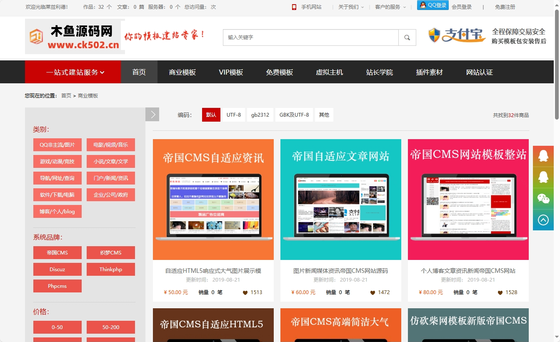Viewport: 560px width, 342px height.
Task: Click heart icon on 60.00 元 product
Action: click(x=372, y=292)
